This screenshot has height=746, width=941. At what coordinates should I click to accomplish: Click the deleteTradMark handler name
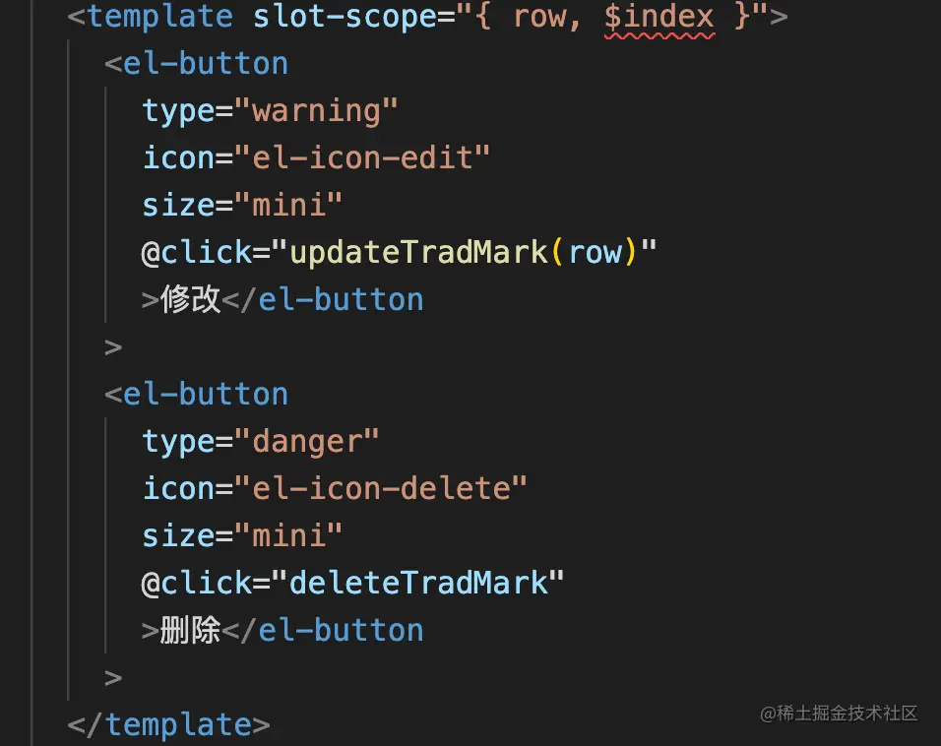point(419,583)
